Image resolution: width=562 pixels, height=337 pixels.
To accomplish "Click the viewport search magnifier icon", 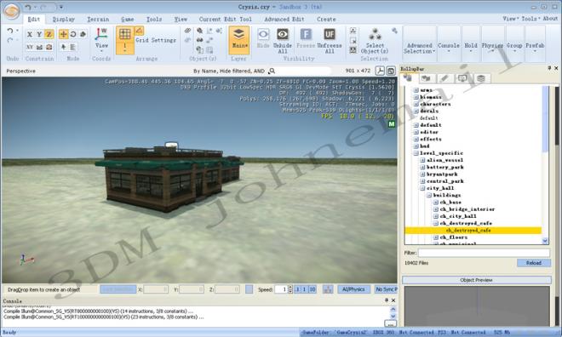I will click(272, 71).
